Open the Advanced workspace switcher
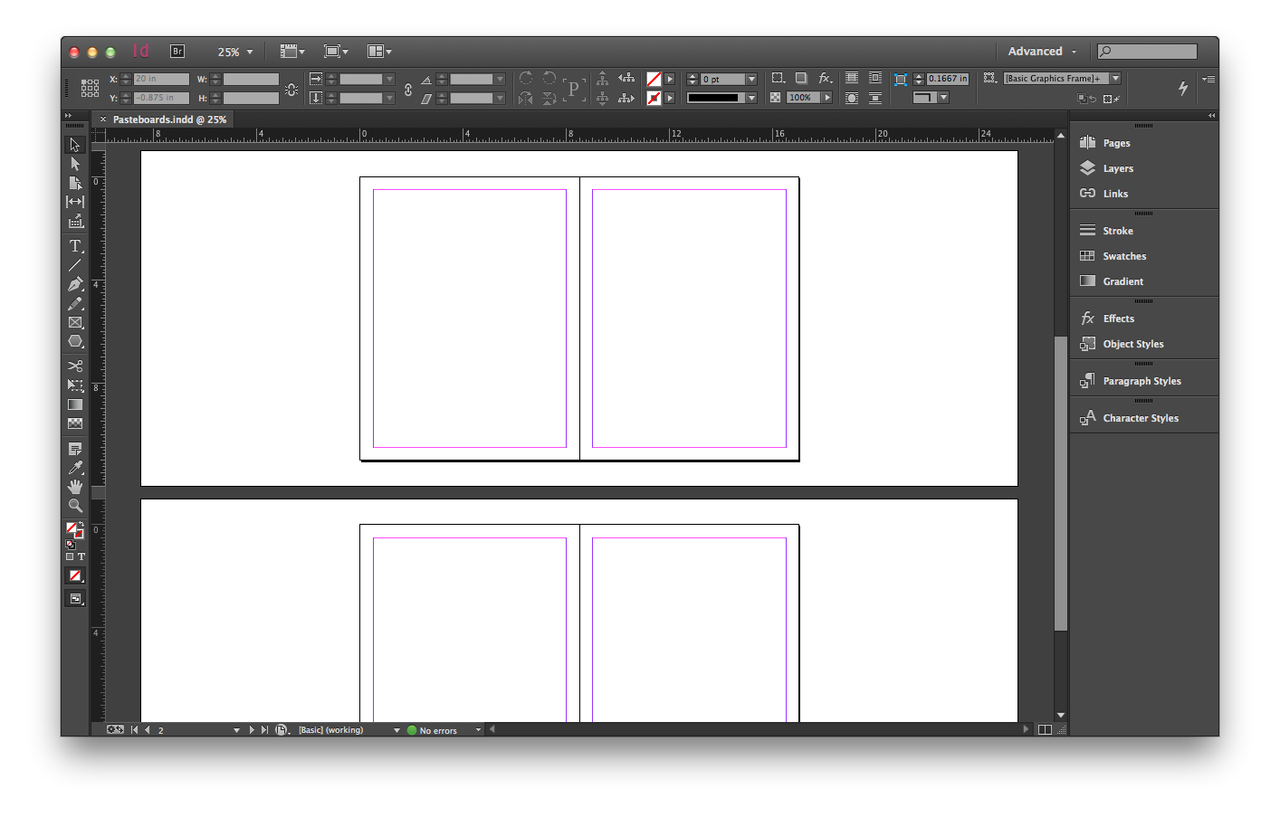This screenshot has width=1280, height=817. (1042, 52)
